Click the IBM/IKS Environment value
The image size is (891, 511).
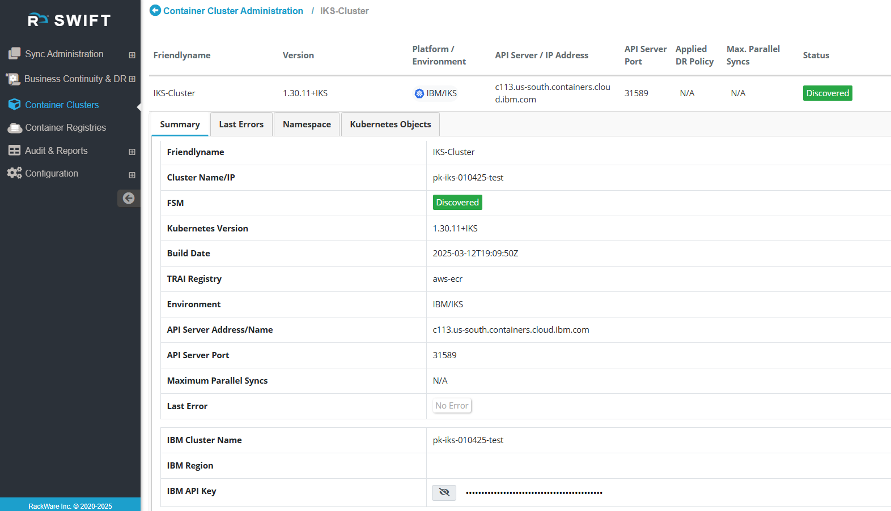pyautogui.click(x=448, y=304)
